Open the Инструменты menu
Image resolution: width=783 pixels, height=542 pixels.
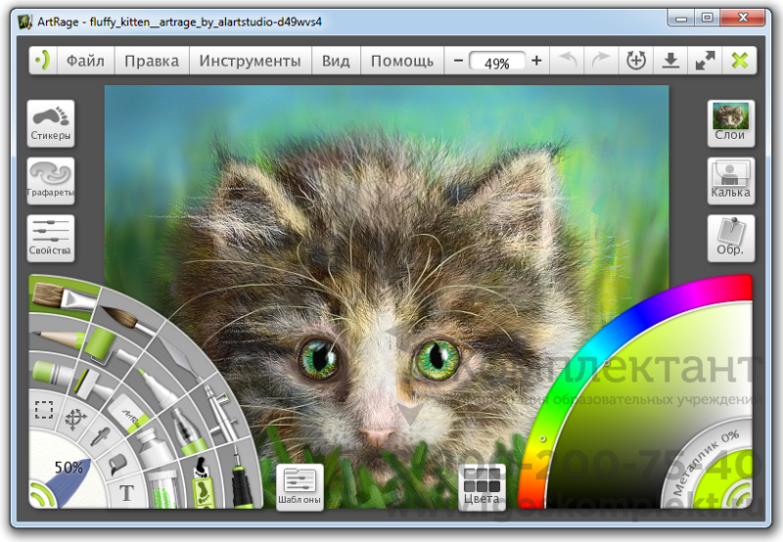click(x=250, y=61)
